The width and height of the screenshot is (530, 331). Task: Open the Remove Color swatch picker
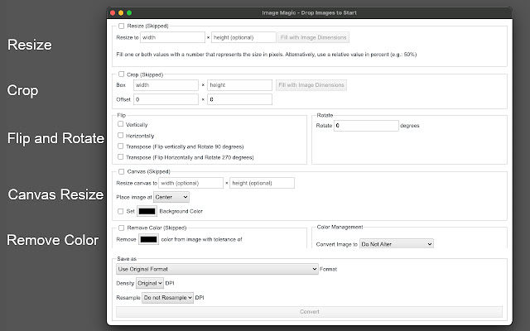149,239
